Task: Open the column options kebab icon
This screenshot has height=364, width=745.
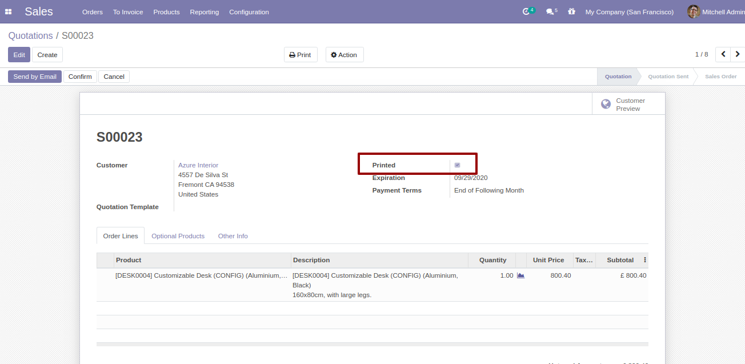Action: click(645, 260)
